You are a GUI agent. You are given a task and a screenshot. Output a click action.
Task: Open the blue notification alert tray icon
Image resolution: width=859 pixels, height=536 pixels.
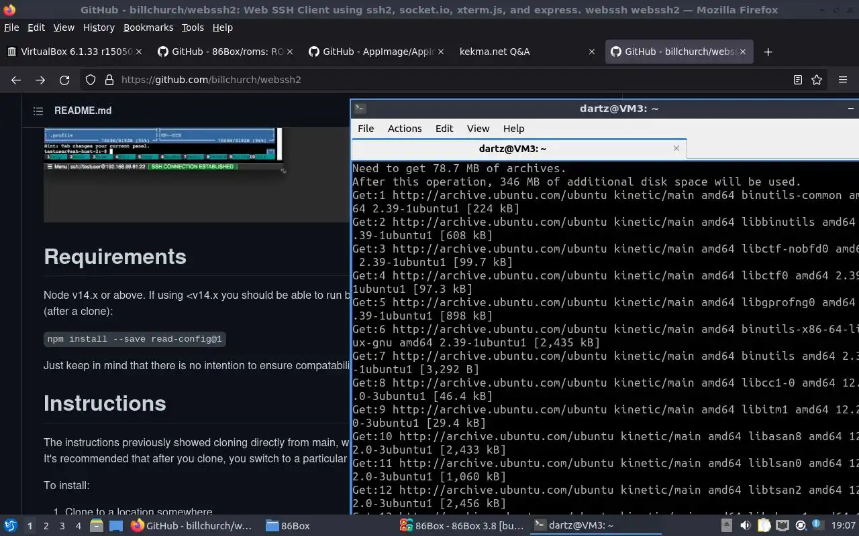pyautogui.click(x=818, y=525)
